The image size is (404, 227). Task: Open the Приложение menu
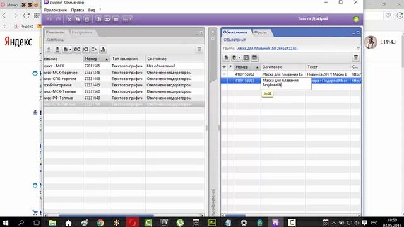click(x=55, y=10)
